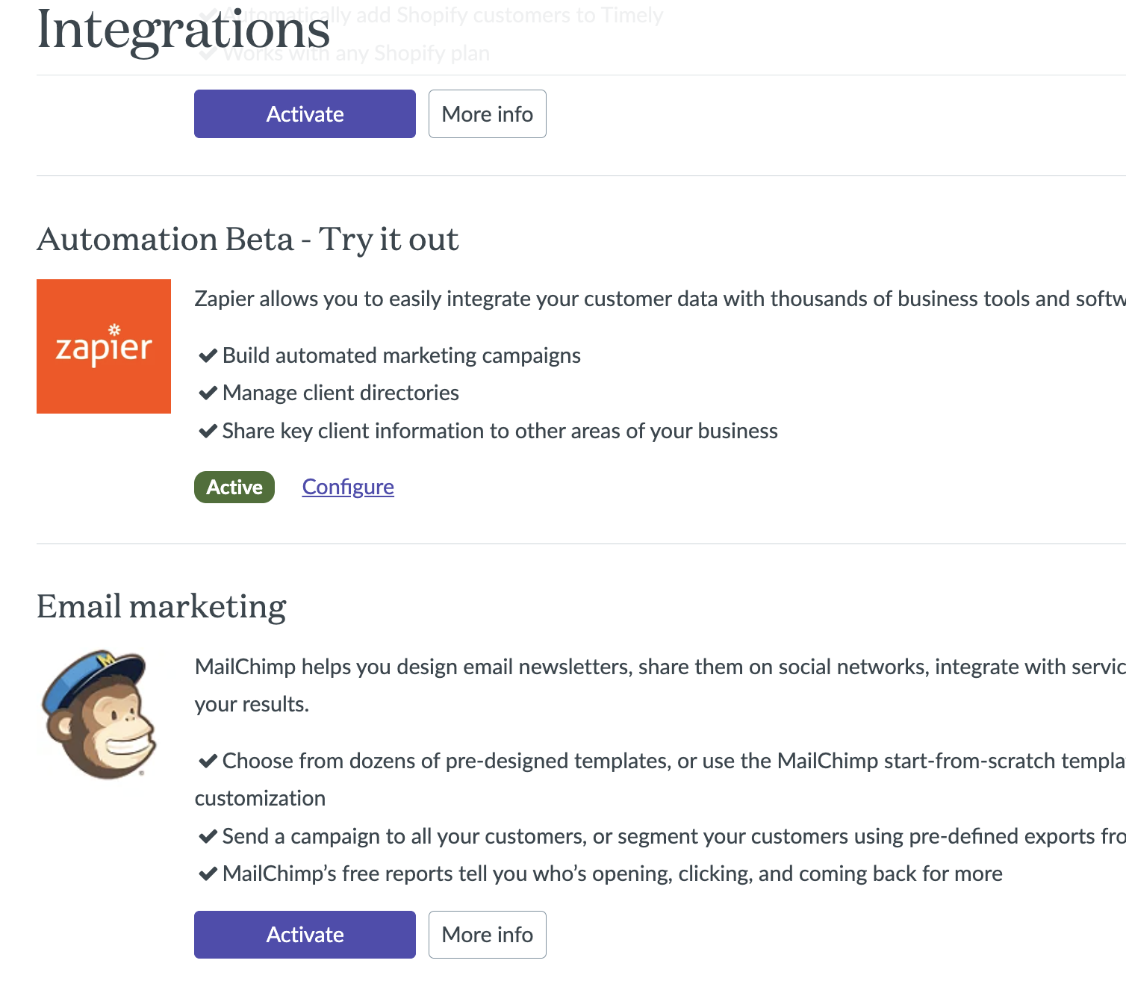The width and height of the screenshot is (1126, 981).
Task: Click checkmark beside Choose from dozens of templates
Action: pos(208,762)
